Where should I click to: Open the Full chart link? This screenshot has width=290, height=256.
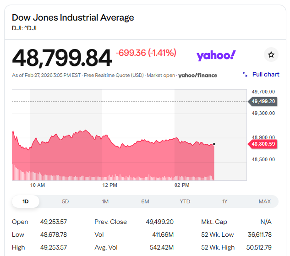pyautogui.click(x=265, y=74)
